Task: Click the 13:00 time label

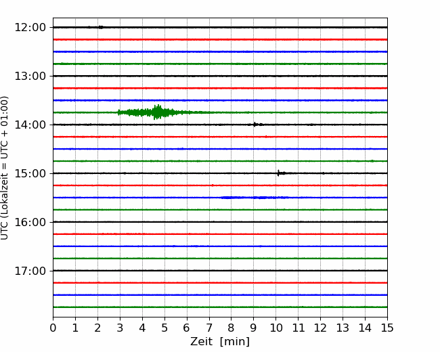Action: pos(30,76)
